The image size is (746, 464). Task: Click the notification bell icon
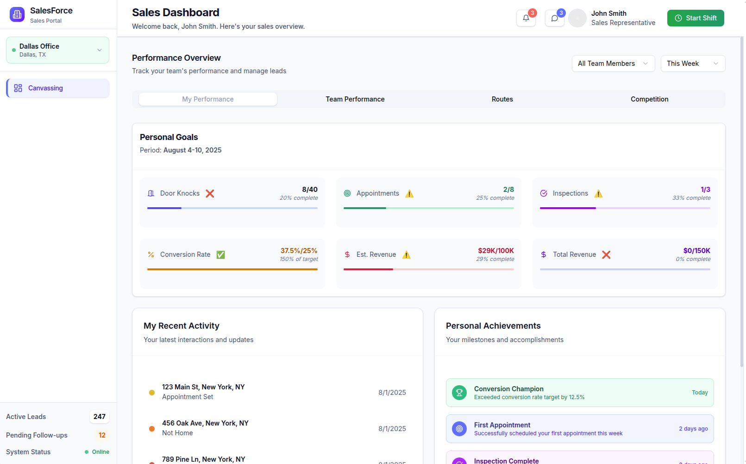[x=526, y=18]
